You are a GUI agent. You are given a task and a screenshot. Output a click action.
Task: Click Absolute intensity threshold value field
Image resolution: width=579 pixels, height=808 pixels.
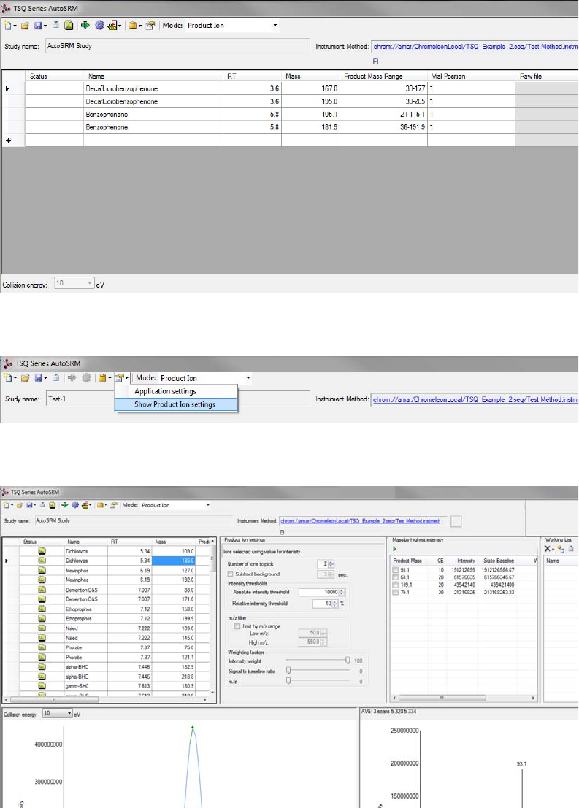pos(318,592)
